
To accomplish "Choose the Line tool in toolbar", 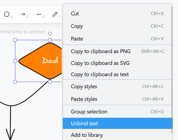I will coord(39,14).
